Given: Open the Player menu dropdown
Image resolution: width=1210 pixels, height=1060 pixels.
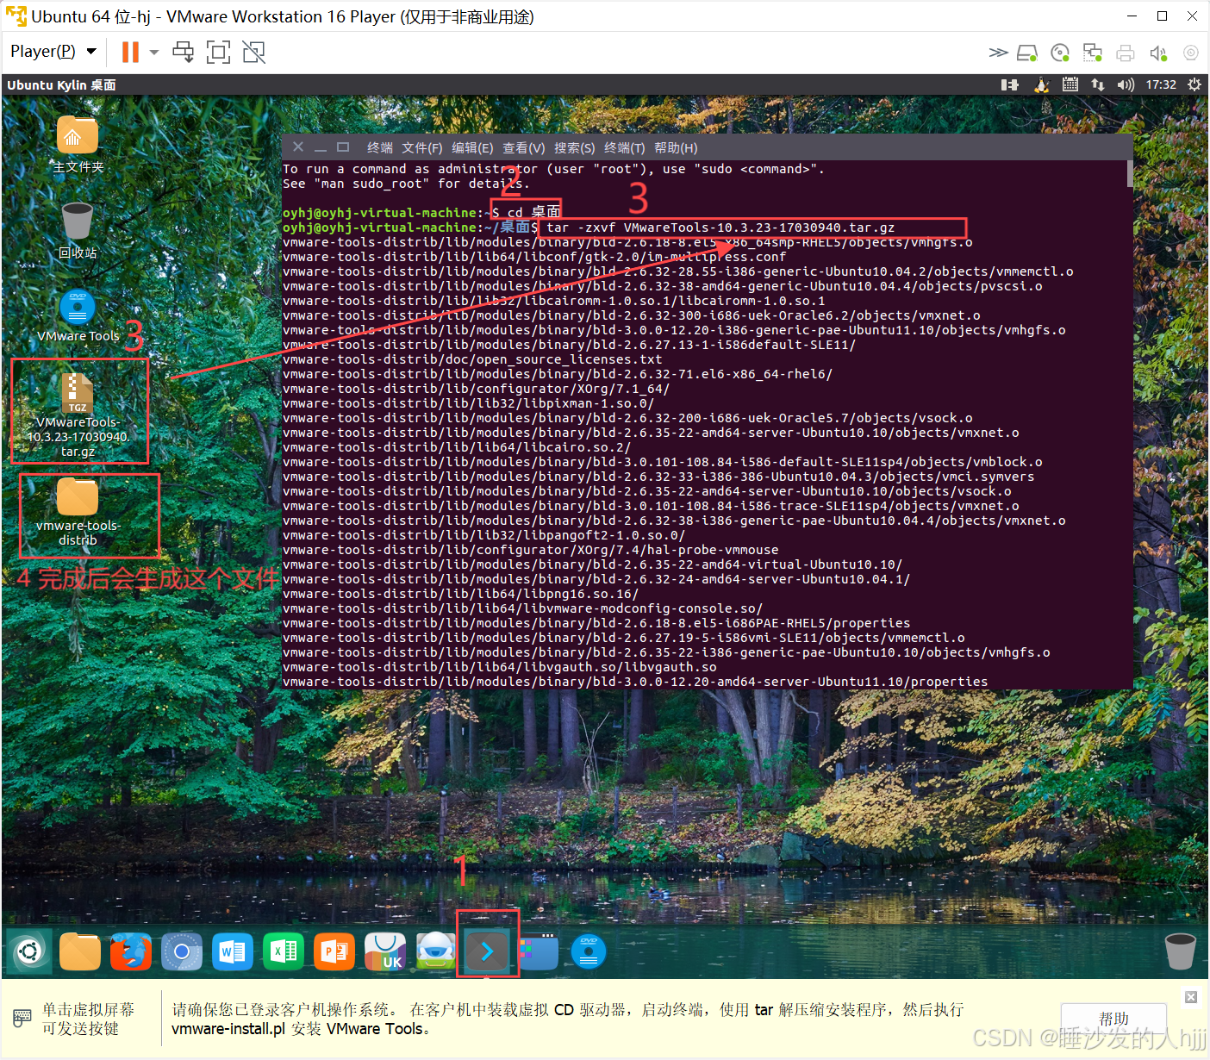Looking at the screenshot, I should pos(53,52).
